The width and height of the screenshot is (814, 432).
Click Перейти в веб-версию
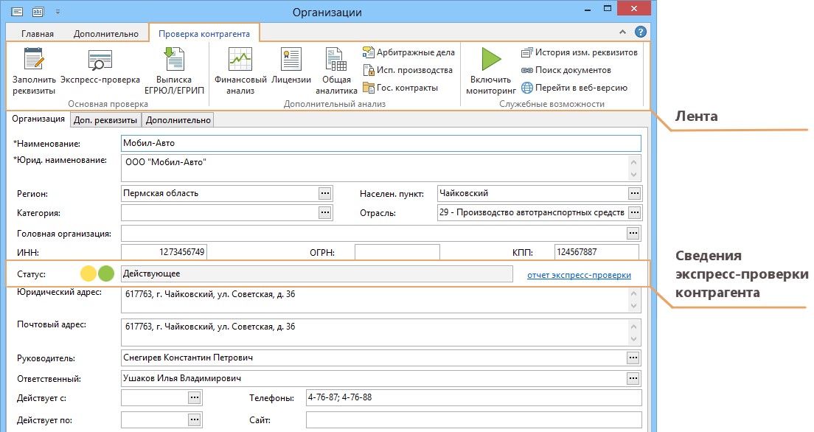(x=574, y=88)
